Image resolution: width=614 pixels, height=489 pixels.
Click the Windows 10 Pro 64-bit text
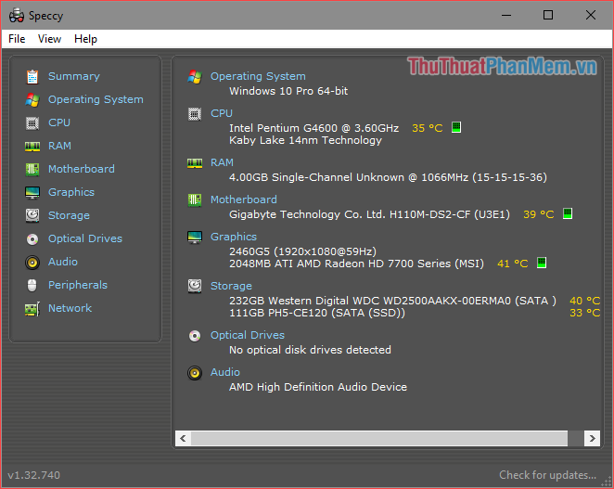coord(288,91)
